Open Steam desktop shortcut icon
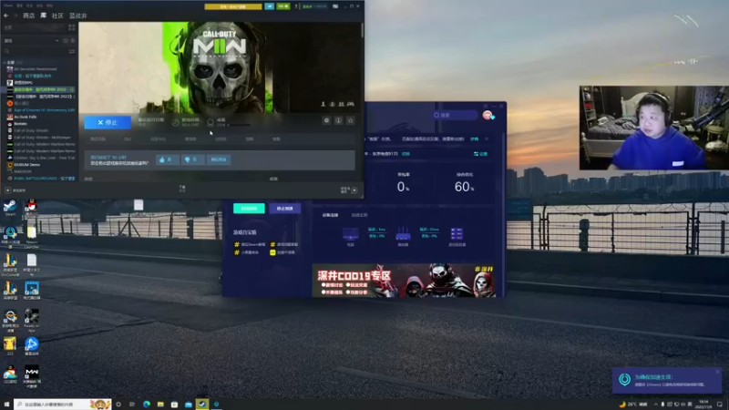 coord(10,208)
